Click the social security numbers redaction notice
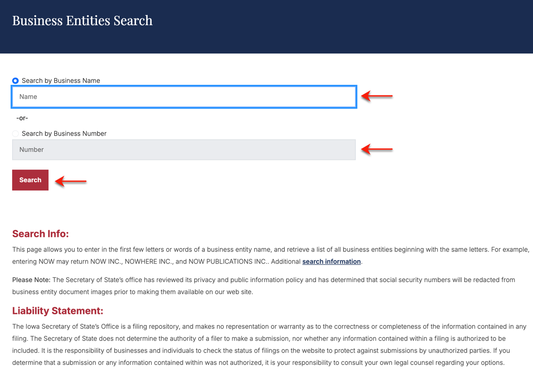The width and height of the screenshot is (533, 375). pos(264,286)
